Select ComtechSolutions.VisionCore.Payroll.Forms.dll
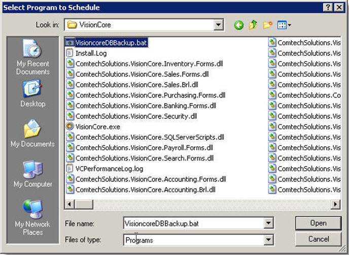 pyautogui.click(x=139, y=147)
